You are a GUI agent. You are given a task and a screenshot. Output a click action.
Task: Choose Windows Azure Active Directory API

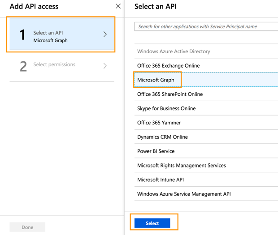pyautogui.click(x=174, y=51)
